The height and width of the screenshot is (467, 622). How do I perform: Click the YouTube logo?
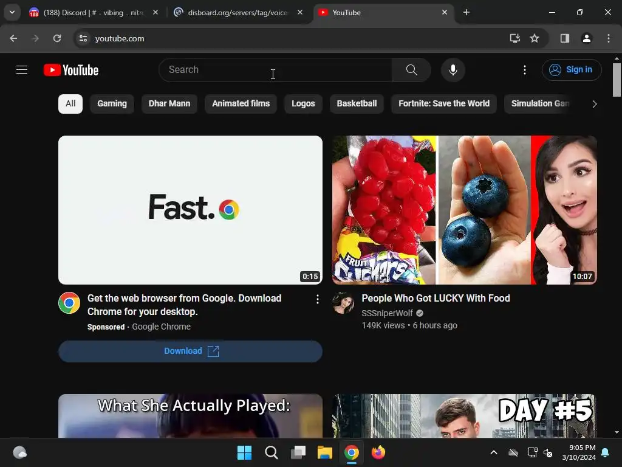click(x=71, y=70)
